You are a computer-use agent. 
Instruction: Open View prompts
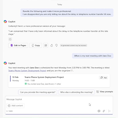[105, 92]
